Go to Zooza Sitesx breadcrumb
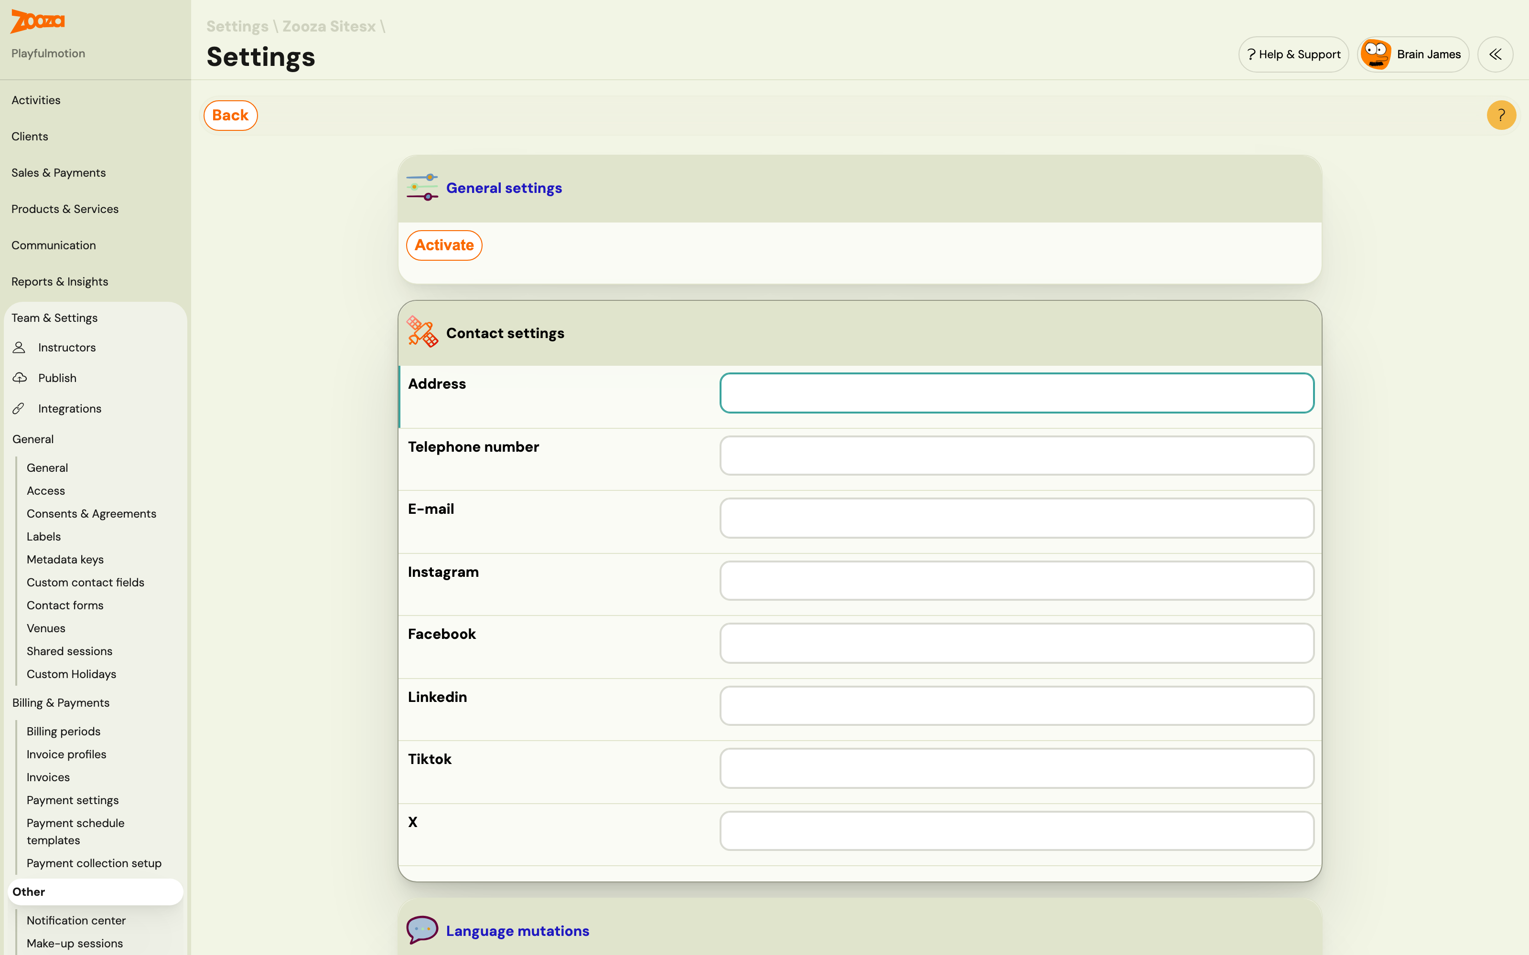Screen dimensions: 1529x955 click(x=329, y=27)
